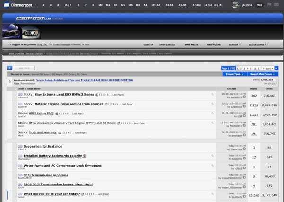Go to last post icon for HPFP failure FAQ

click(x=244, y=116)
